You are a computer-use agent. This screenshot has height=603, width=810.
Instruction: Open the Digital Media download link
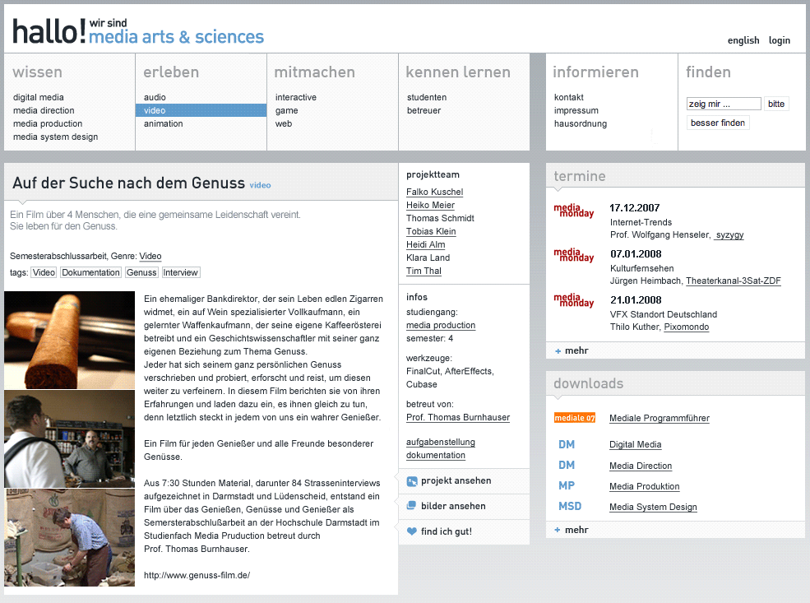click(636, 444)
